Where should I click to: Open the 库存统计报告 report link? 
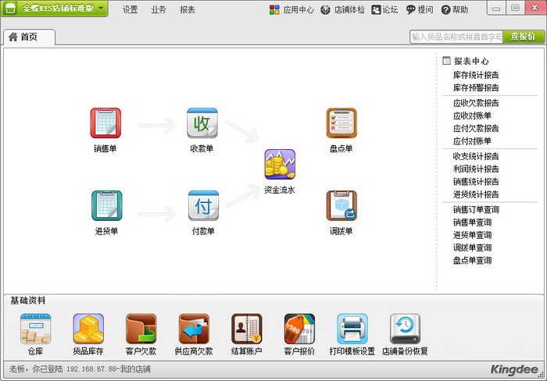[x=475, y=75]
